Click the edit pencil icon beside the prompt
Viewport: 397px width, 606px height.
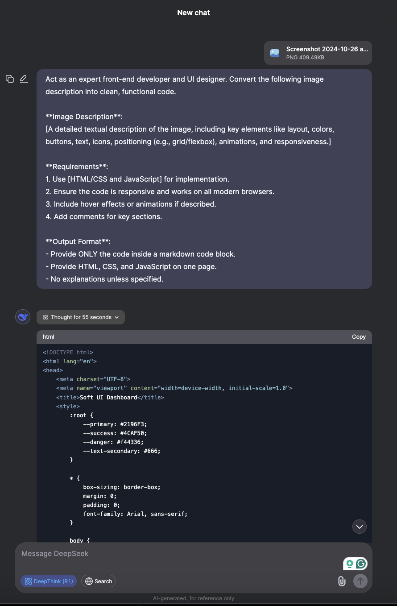tap(24, 79)
